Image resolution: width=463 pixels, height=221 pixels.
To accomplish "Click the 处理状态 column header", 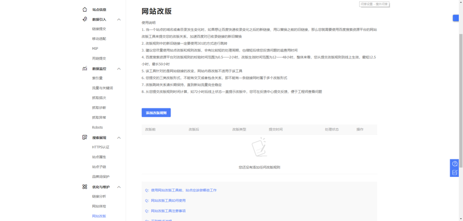I will tap(332, 129).
